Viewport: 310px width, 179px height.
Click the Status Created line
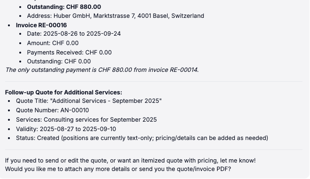coord(142,138)
